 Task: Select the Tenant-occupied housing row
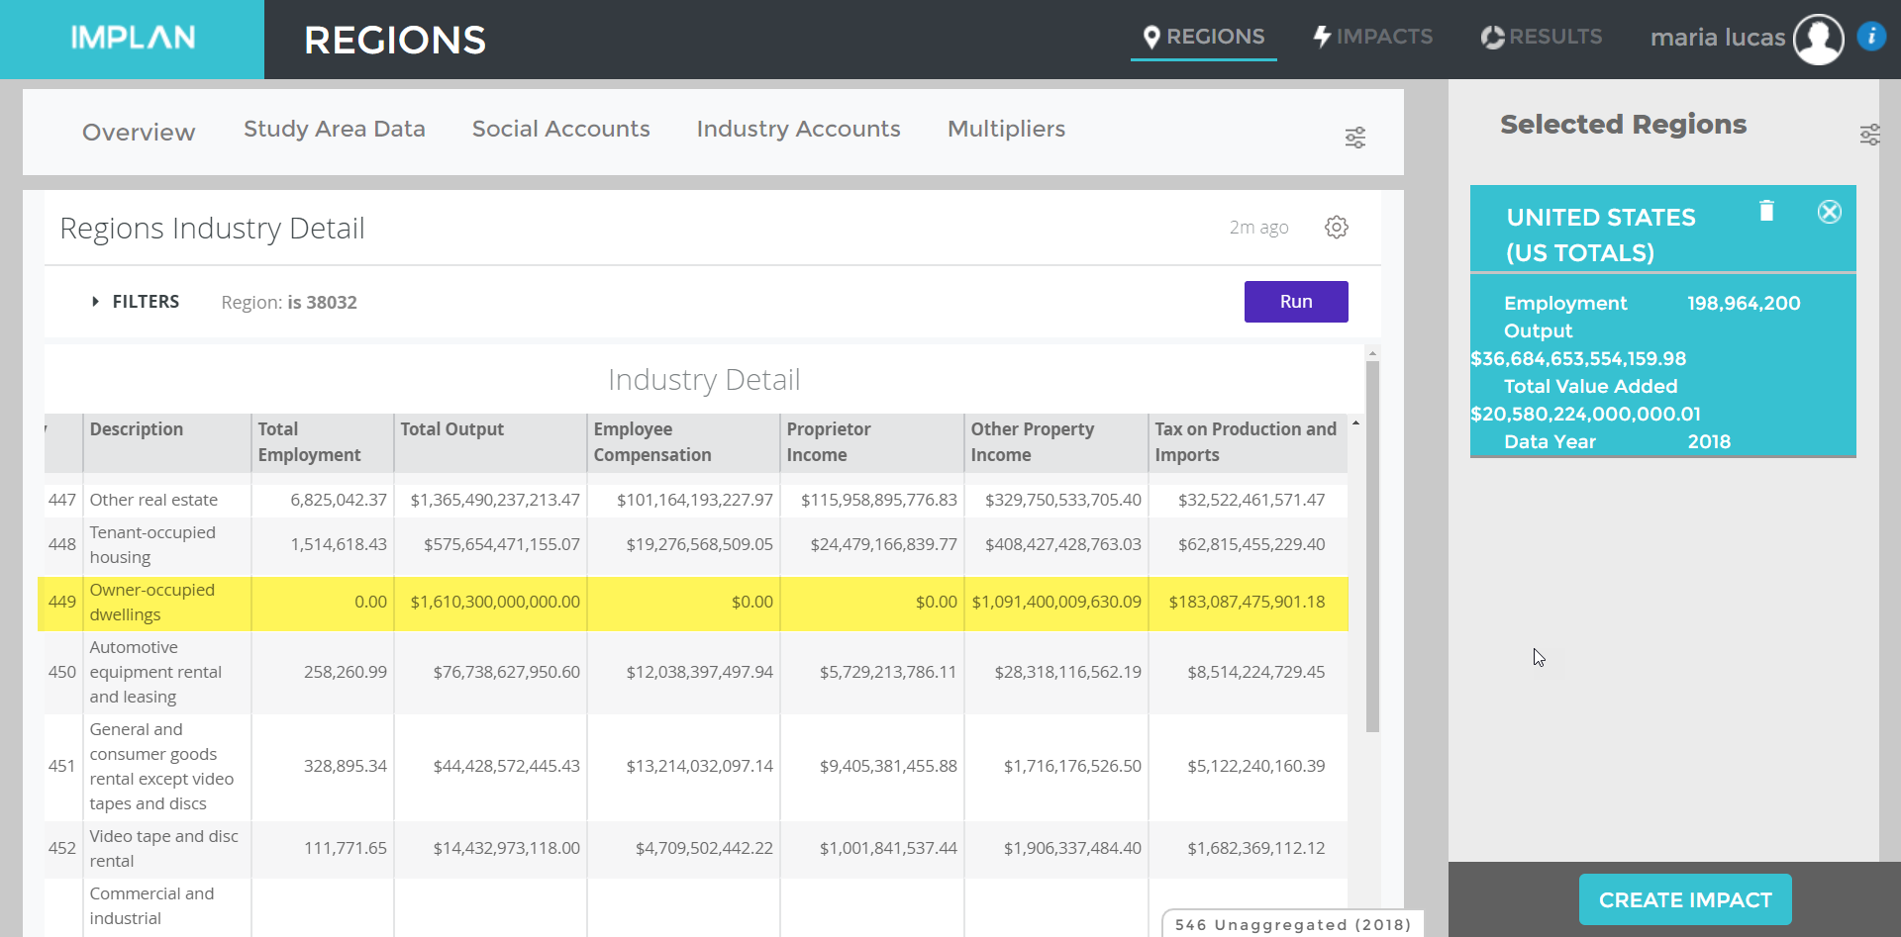click(x=696, y=545)
